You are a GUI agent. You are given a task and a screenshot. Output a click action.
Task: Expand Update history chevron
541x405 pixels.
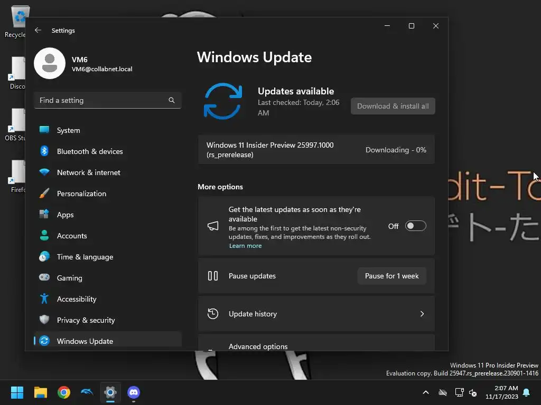pyautogui.click(x=422, y=314)
